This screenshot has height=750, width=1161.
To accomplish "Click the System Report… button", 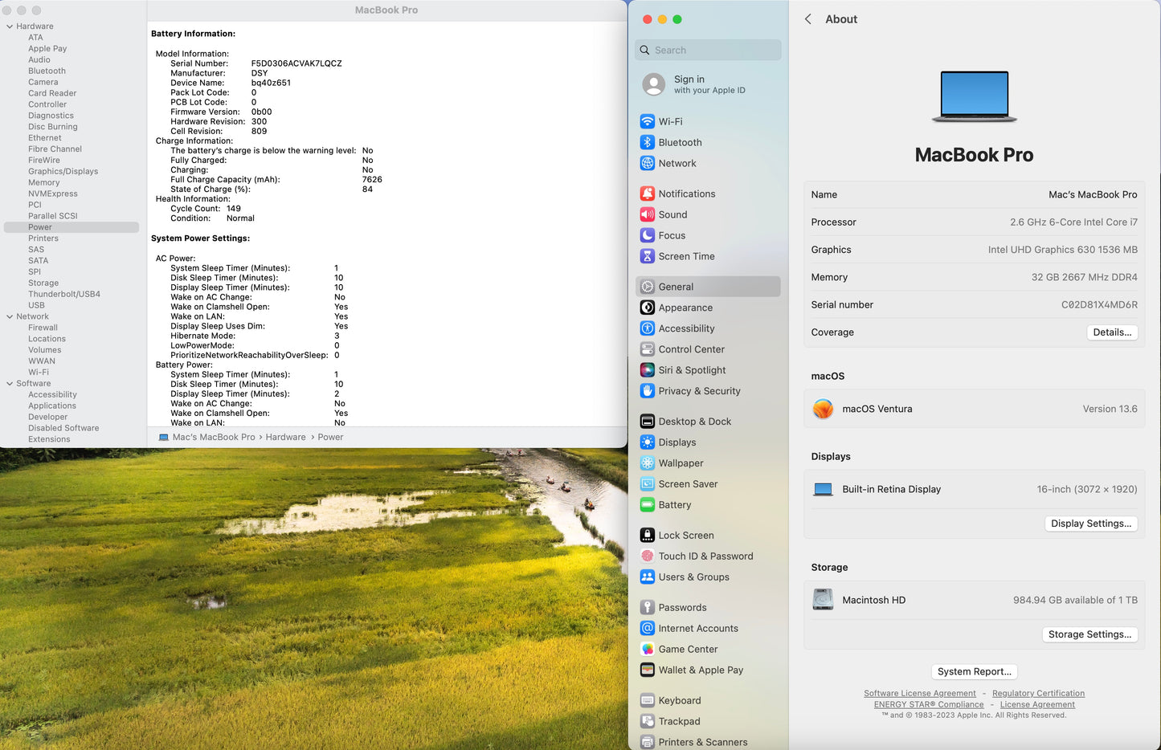I will point(974,672).
